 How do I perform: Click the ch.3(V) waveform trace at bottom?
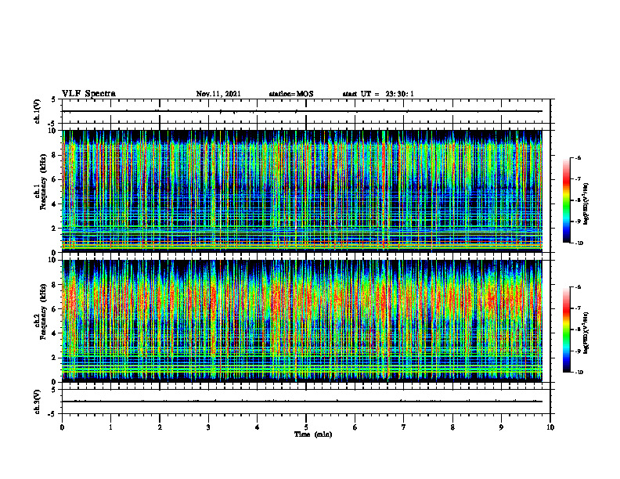[301, 402]
